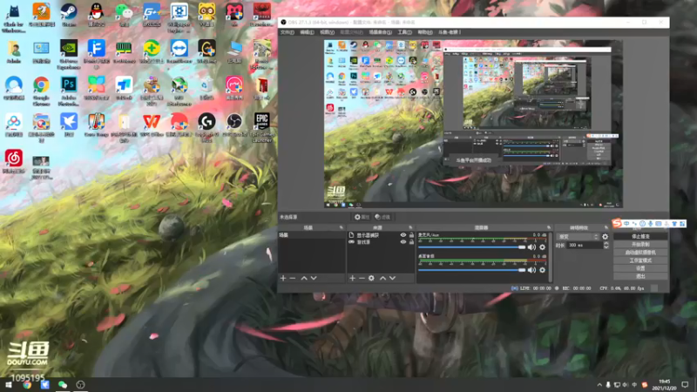
Task: Toggle visibility of the second source row
Action: pos(403,242)
